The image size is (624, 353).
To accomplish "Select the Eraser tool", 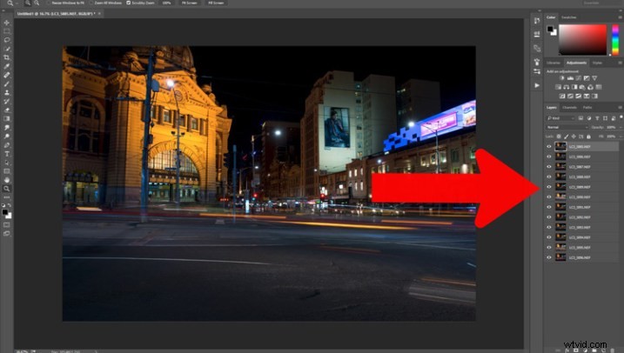I will [x=7, y=110].
